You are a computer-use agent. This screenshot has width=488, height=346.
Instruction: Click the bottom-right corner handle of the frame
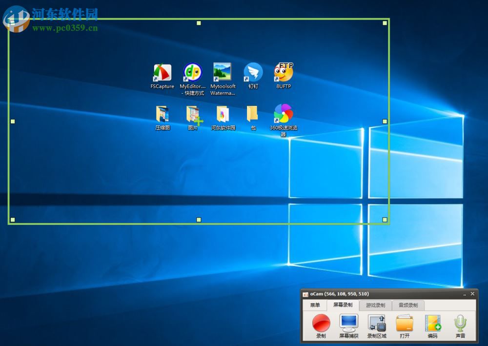coord(385,220)
